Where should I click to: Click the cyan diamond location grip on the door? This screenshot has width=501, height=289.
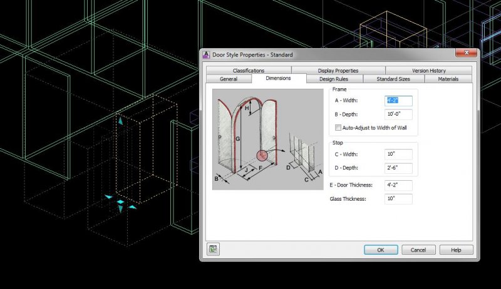(x=120, y=202)
